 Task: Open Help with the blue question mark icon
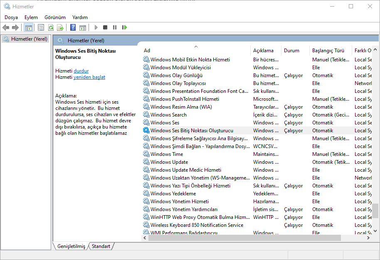click(73, 27)
